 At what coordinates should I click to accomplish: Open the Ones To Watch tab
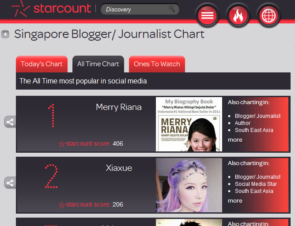click(157, 64)
